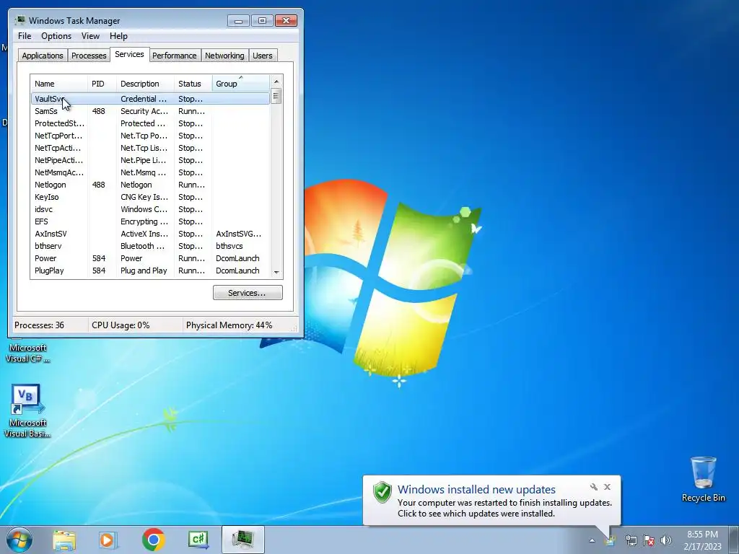Open the Start menu orb
Image resolution: width=739 pixels, height=554 pixels.
click(19, 540)
